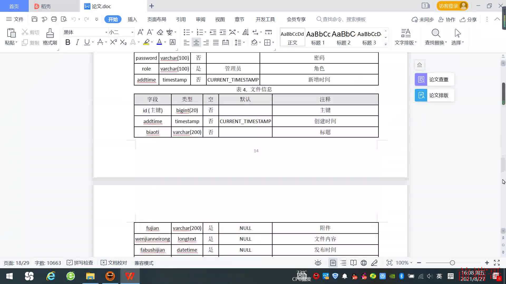This screenshot has height=284, width=506.
Task: Expand the styles gallery
Action: point(386,44)
